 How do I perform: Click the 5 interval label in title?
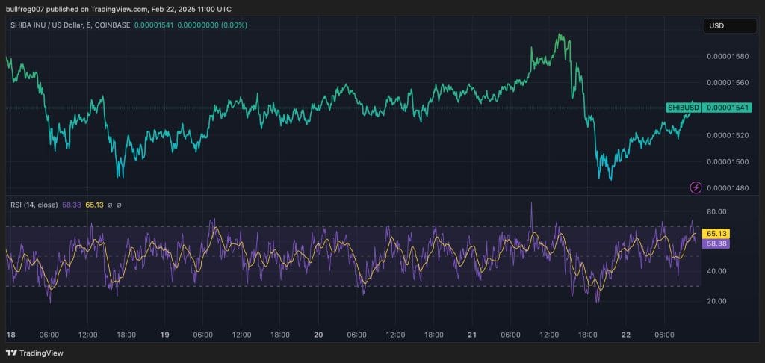90,25
